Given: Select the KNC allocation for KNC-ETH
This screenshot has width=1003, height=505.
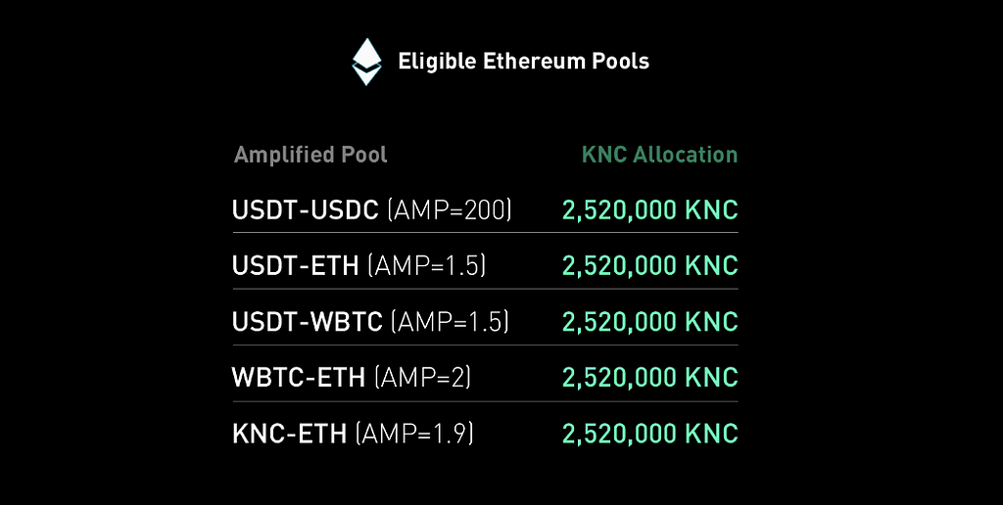Looking at the screenshot, I should click(x=649, y=434).
